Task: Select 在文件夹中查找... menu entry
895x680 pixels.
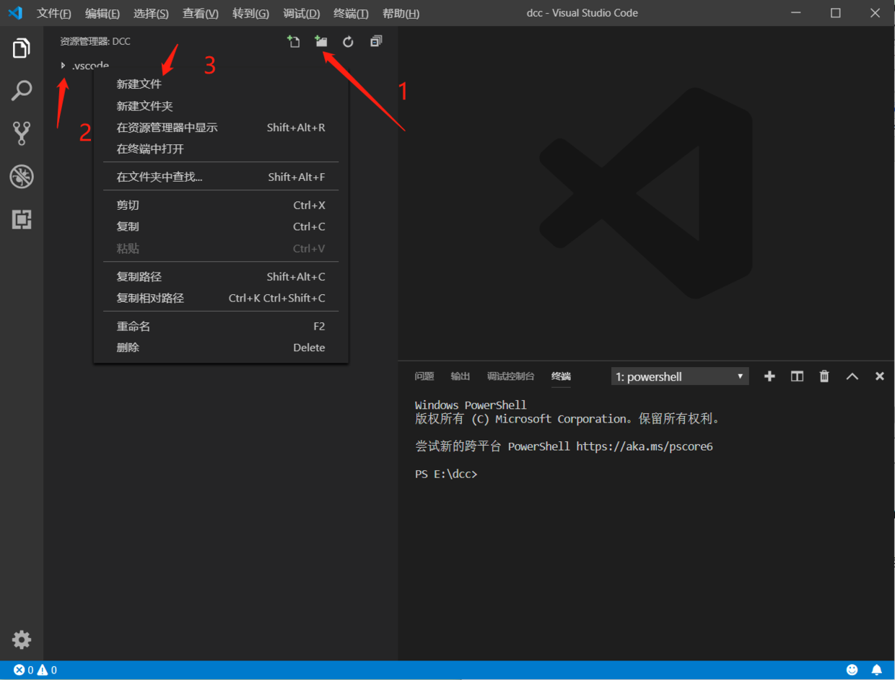Action: [221, 177]
